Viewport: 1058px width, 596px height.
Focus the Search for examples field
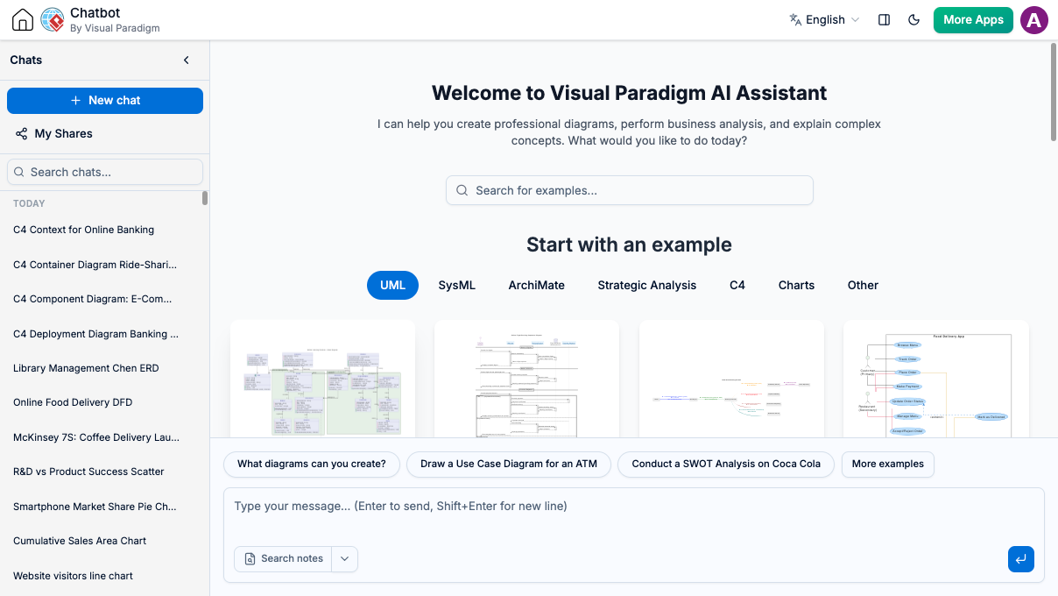click(x=630, y=191)
